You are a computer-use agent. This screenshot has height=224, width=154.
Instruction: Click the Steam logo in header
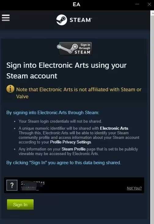74,20
